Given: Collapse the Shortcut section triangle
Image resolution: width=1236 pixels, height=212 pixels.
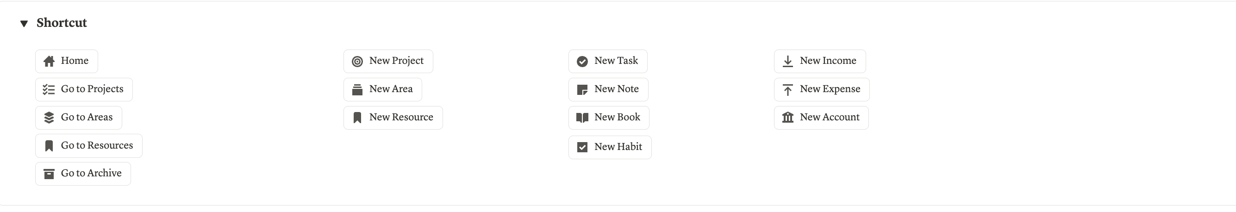Looking at the screenshot, I should click(x=24, y=24).
